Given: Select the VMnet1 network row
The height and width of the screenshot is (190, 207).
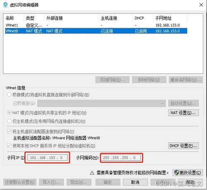Looking at the screenshot, I should [96, 25].
